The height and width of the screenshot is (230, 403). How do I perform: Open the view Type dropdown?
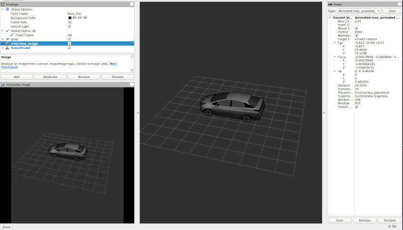359,11
